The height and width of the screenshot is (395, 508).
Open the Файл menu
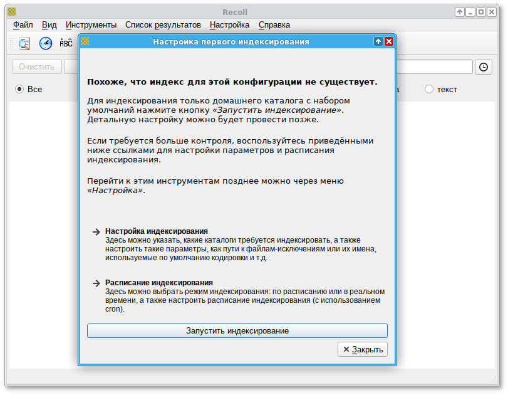(23, 25)
